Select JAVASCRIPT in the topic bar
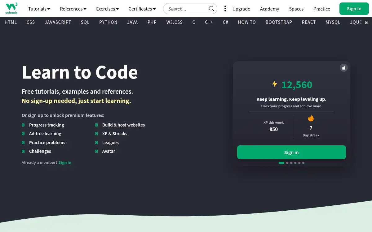This screenshot has height=232, width=372. 58,22
